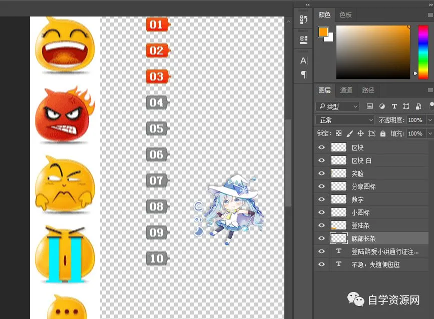Hide the 数字 layer
Viewport: 434px width, 319px height.
[321, 199]
